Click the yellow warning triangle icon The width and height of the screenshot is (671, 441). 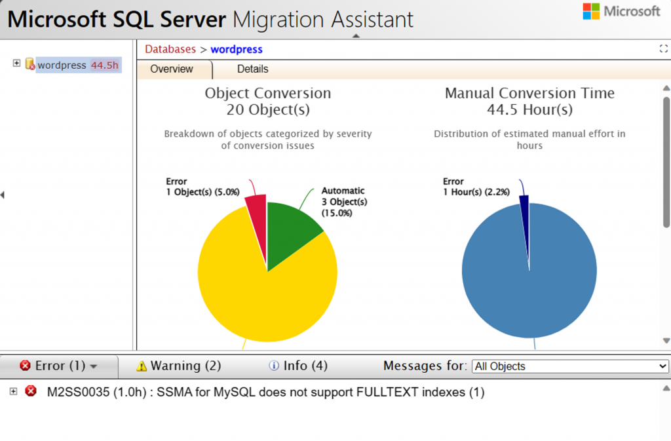[142, 366]
